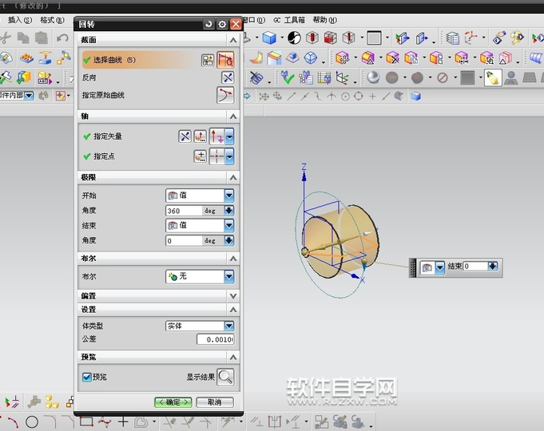The height and width of the screenshot is (431, 544).
Task: Open the 插入 menu
Action: coord(20,20)
